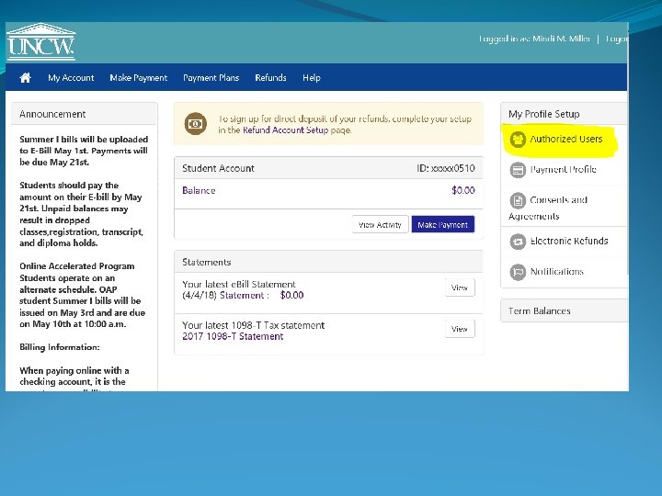This screenshot has width=662, height=496.
Task: Click the Logout link
Action: tap(617, 39)
